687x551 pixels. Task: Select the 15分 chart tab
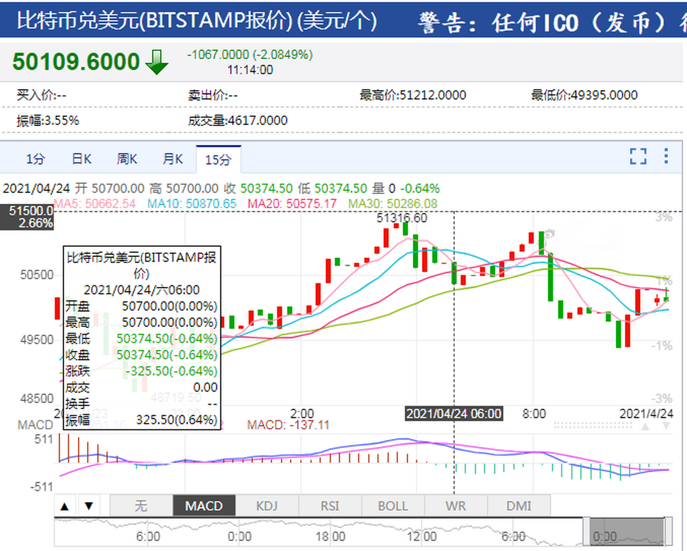click(218, 160)
